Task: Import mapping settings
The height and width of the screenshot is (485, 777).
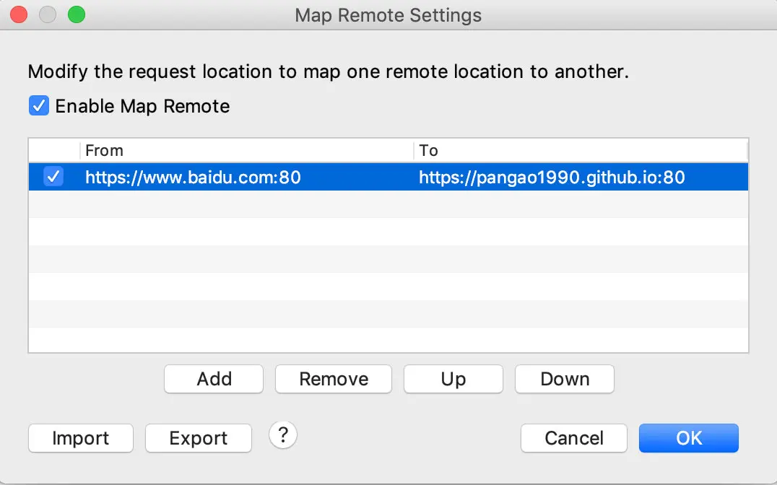Action: 81,438
